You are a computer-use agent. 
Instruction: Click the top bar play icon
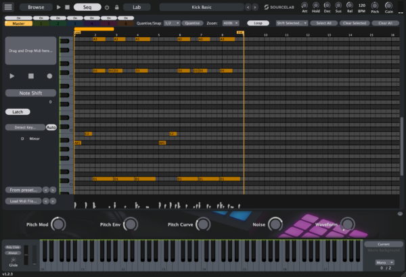pyautogui.click(x=58, y=7)
